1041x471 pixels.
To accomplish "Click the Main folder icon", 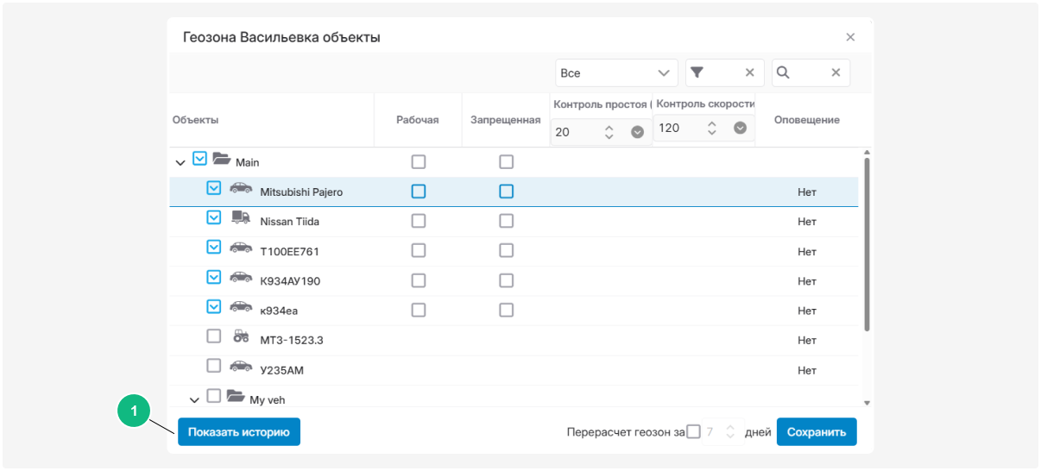I will point(222,159).
